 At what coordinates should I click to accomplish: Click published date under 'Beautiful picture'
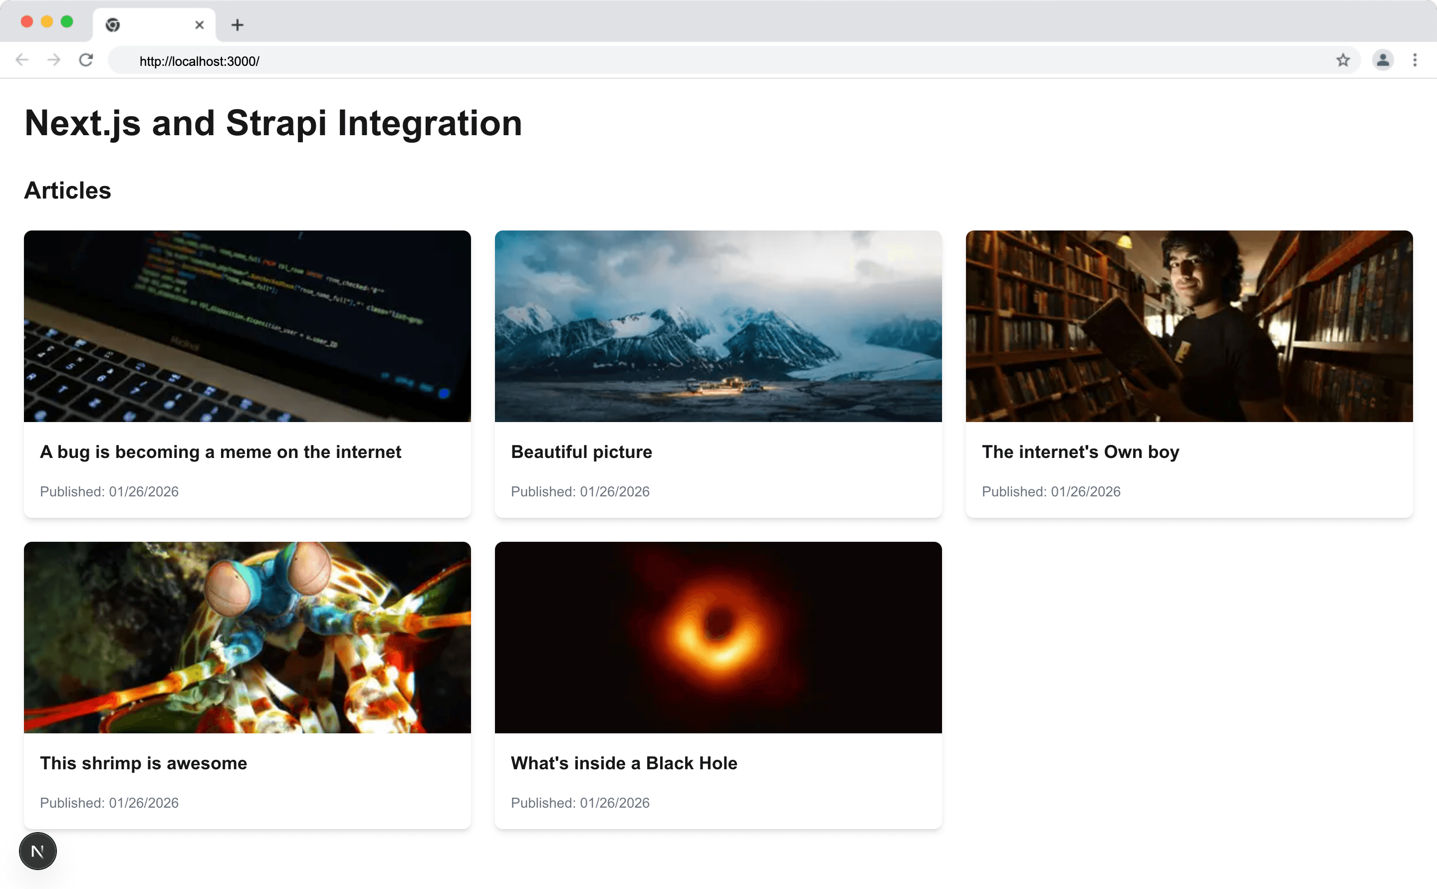(580, 491)
